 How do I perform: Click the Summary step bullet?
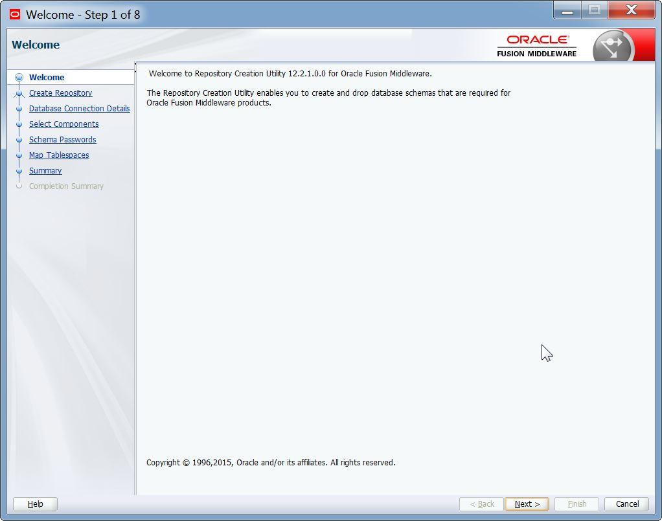[19, 171]
